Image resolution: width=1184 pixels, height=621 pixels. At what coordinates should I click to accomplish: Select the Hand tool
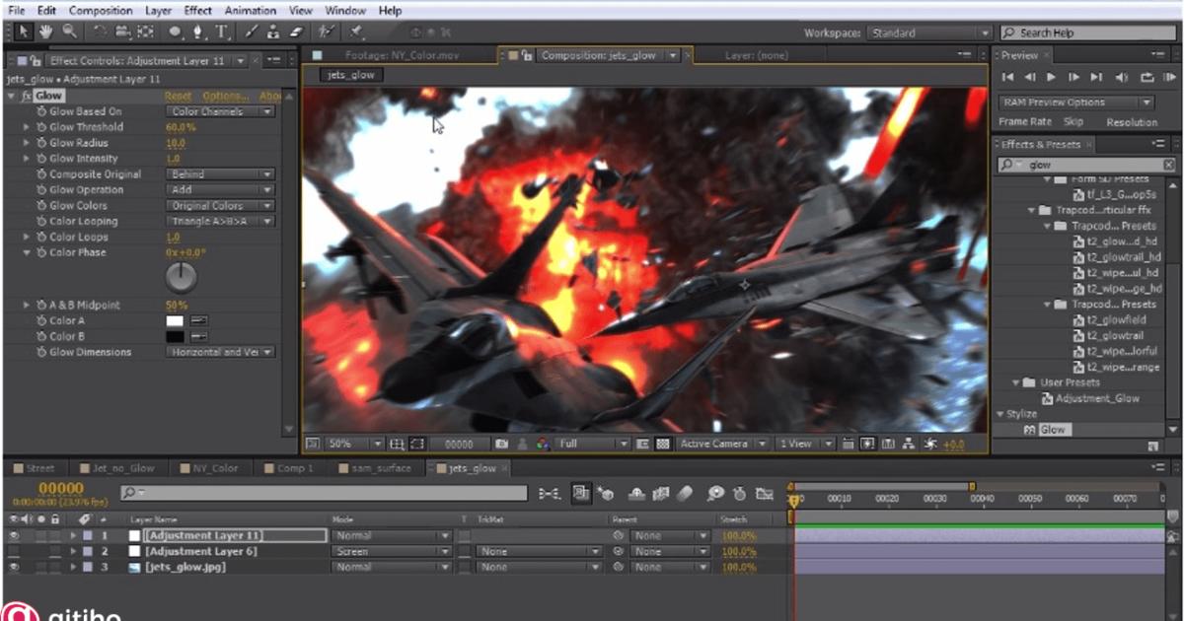(46, 33)
